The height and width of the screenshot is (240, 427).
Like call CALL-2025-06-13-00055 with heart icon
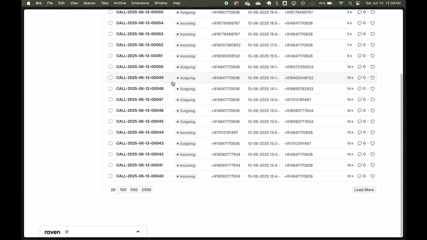pos(373,12)
